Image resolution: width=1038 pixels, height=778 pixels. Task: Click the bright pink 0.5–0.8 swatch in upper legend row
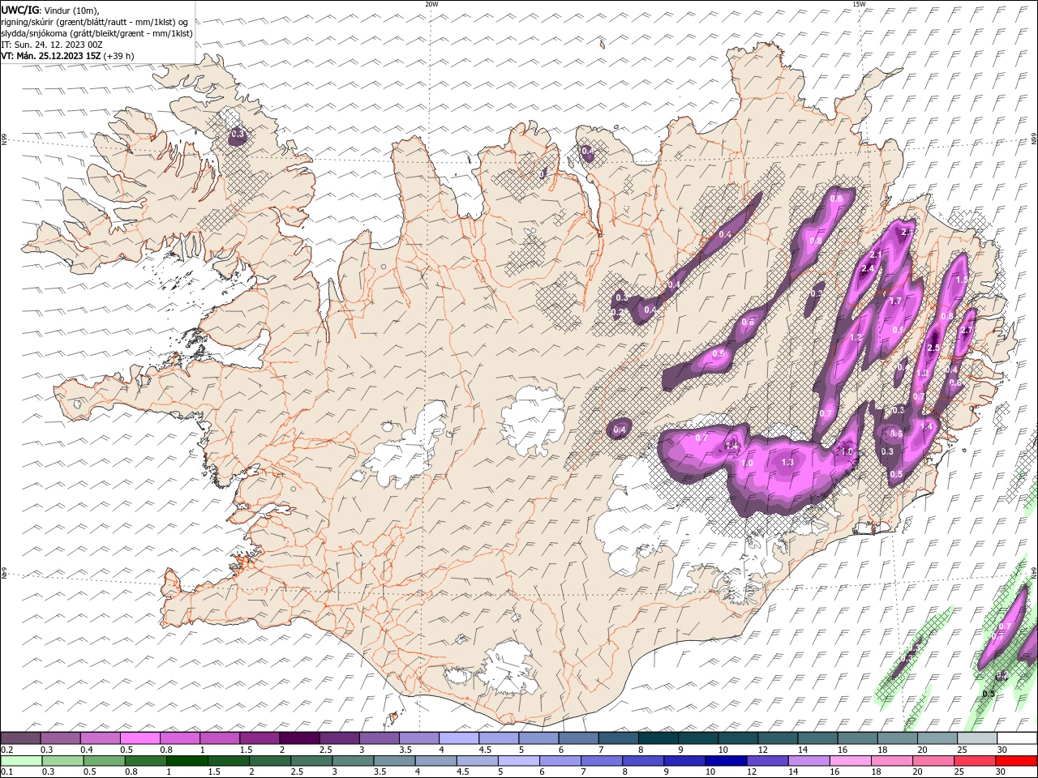(x=140, y=738)
